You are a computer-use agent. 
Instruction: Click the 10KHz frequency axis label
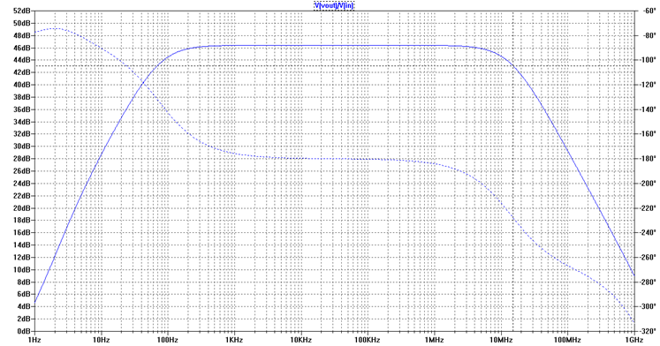pyautogui.click(x=300, y=340)
